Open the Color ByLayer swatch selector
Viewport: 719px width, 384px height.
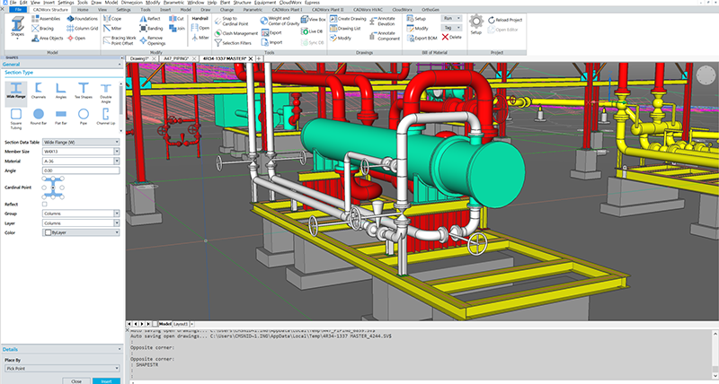pos(79,233)
